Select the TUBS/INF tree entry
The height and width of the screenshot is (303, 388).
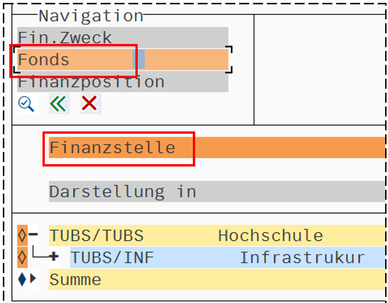pyautogui.click(x=112, y=258)
